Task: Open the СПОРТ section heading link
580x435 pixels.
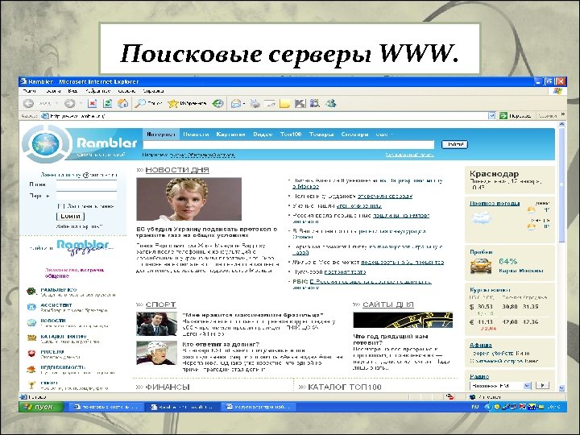Action: coord(160,304)
